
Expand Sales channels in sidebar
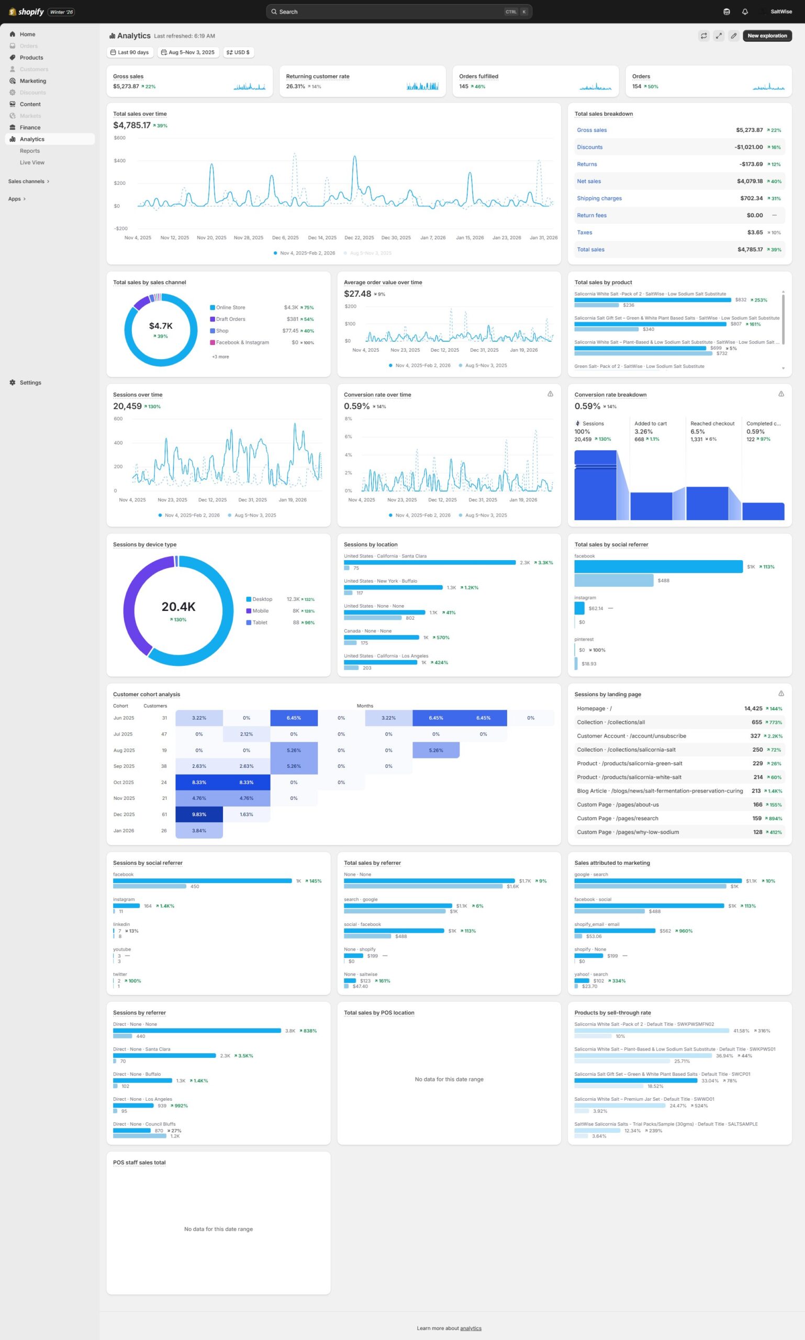pyautogui.click(x=29, y=181)
